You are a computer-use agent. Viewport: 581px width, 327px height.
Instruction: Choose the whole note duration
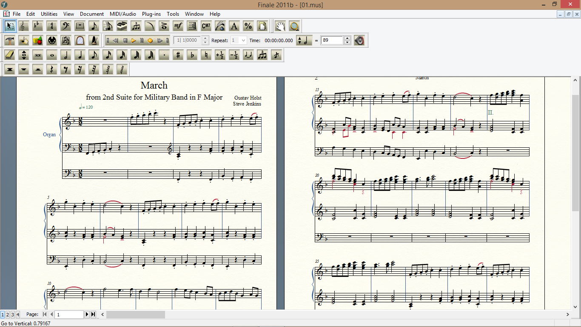click(52, 55)
